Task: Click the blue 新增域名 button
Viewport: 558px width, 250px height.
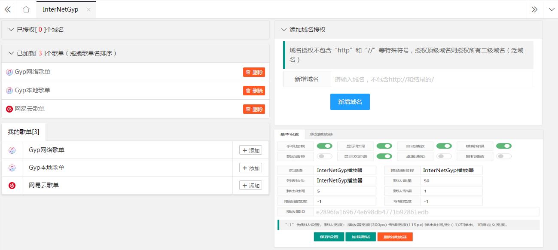Action: tap(350, 102)
